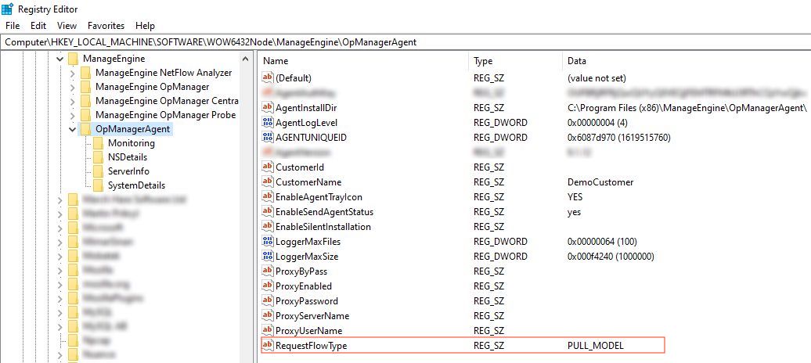Select the EnableAgentTrayIcon value name

tap(319, 197)
